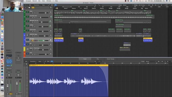The image size is (172, 97).
Task: Click the Drifter track instrument icon
Action: (x=27, y=26)
